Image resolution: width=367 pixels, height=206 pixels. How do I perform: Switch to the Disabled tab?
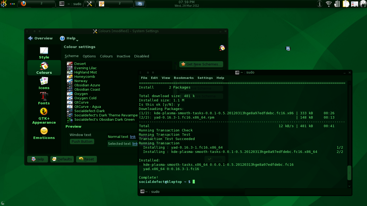pyautogui.click(x=142, y=56)
